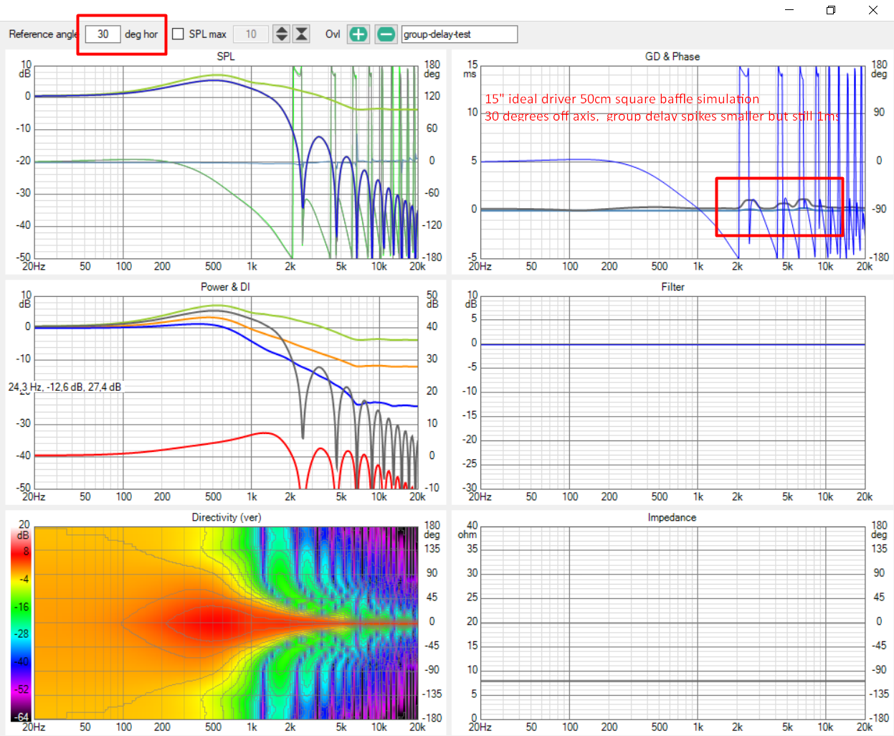Screen dimensions: 894x736
Task: Add an overlay with the green plus icon
Action: click(x=358, y=34)
